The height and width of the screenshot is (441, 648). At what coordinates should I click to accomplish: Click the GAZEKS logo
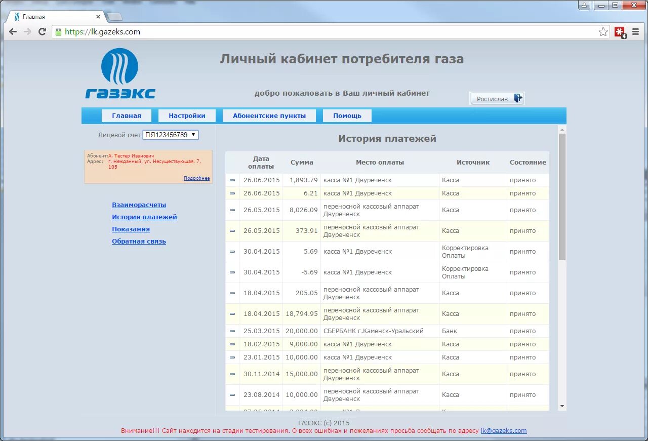point(120,73)
